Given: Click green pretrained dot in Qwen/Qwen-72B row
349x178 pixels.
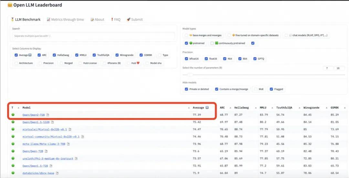Looking at the screenshot, I should coord(13,151).
